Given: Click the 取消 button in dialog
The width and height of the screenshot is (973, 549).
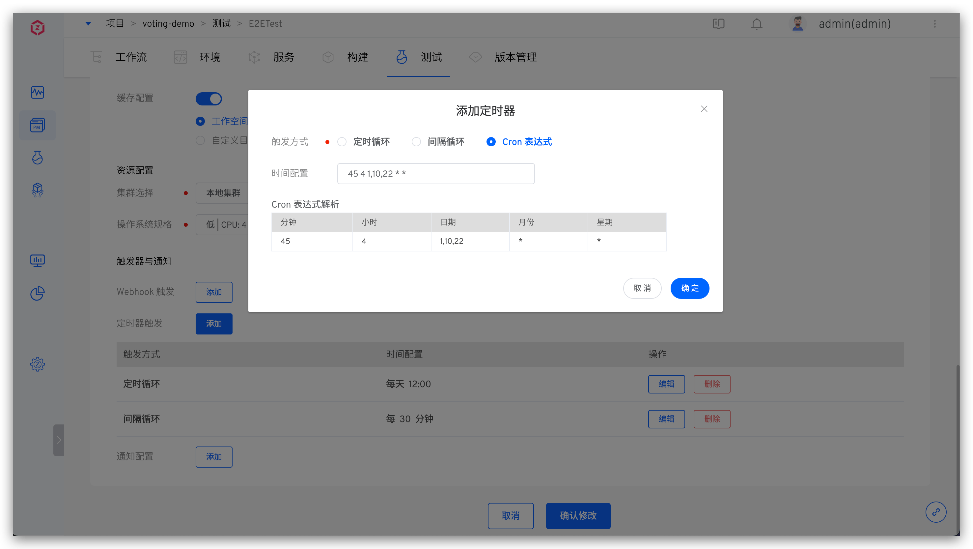Looking at the screenshot, I should (642, 288).
